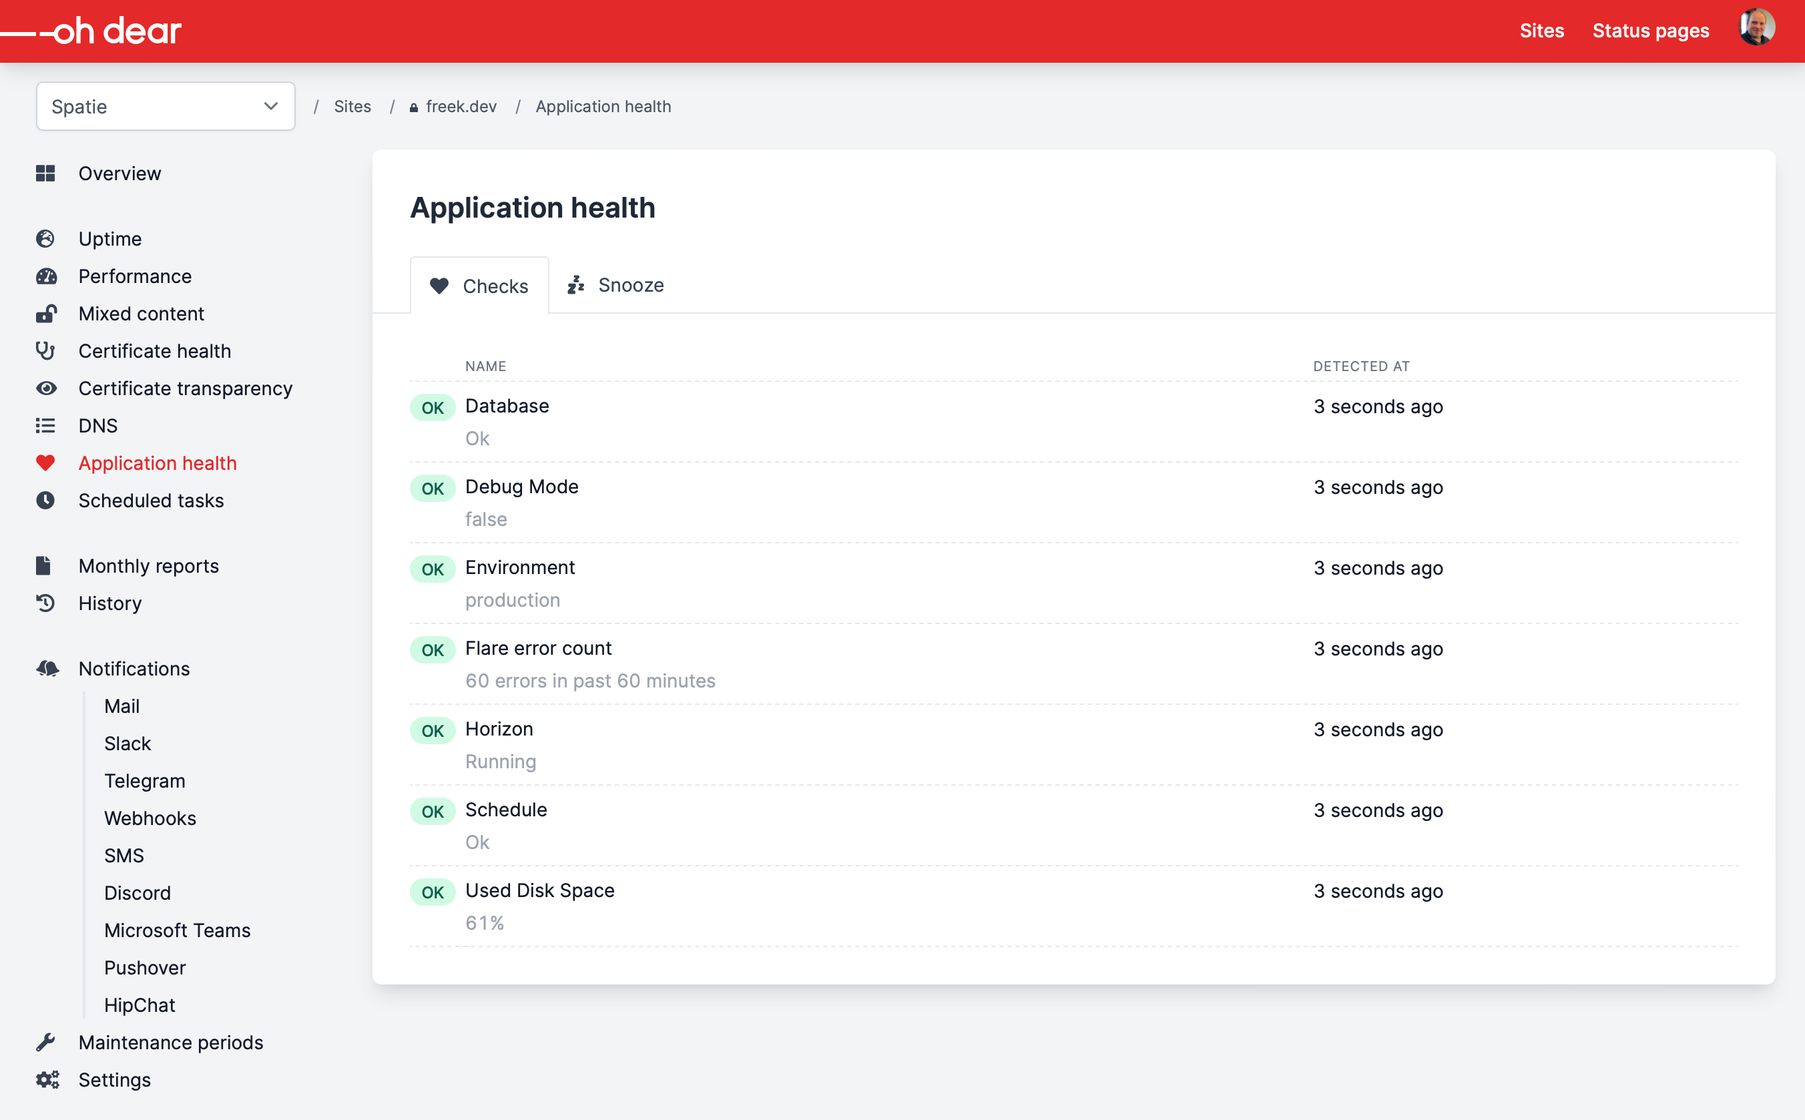
Task: Click the Performance gauge icon
Action: pyautogui.click(x=46, y=276)
